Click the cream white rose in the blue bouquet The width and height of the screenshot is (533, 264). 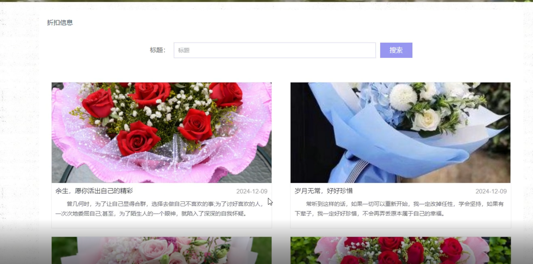click(x=427, y=119)
